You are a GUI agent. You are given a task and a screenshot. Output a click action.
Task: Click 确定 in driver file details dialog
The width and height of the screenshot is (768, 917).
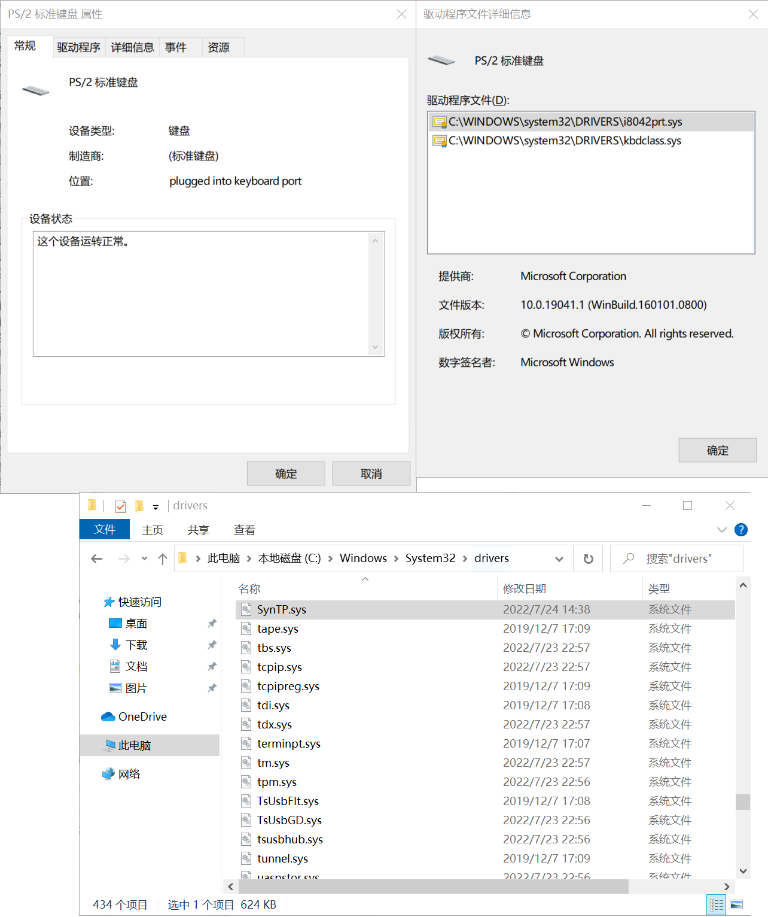click(x=718, y=450)
